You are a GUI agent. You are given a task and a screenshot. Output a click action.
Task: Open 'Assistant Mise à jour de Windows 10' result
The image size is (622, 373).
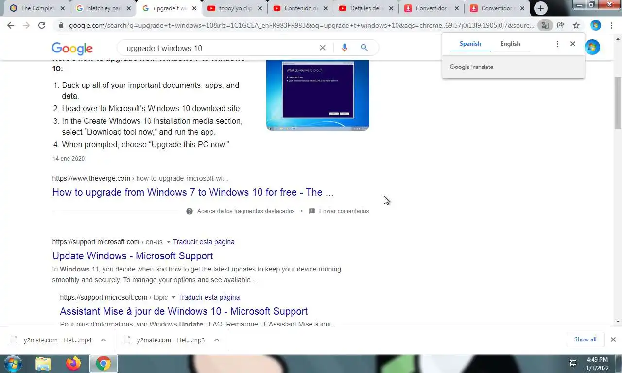click(184, 311)
